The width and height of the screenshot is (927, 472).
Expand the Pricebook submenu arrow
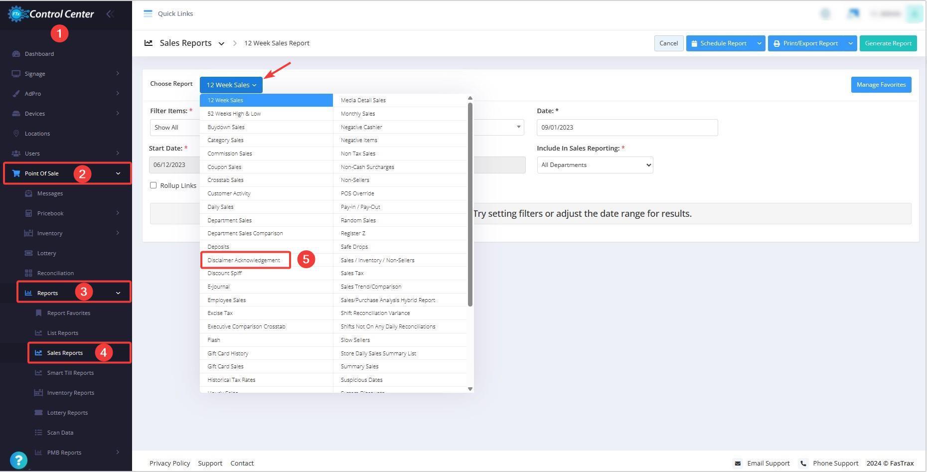click(118, 213)
